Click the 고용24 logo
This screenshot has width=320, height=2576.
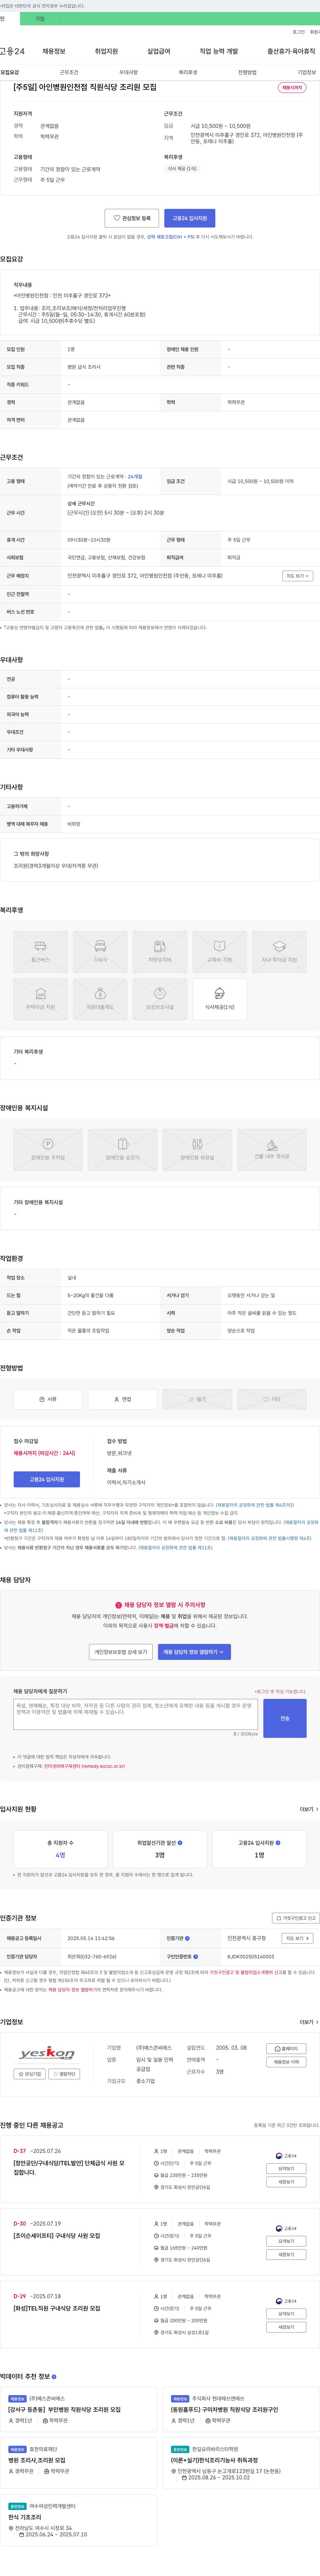12,51
